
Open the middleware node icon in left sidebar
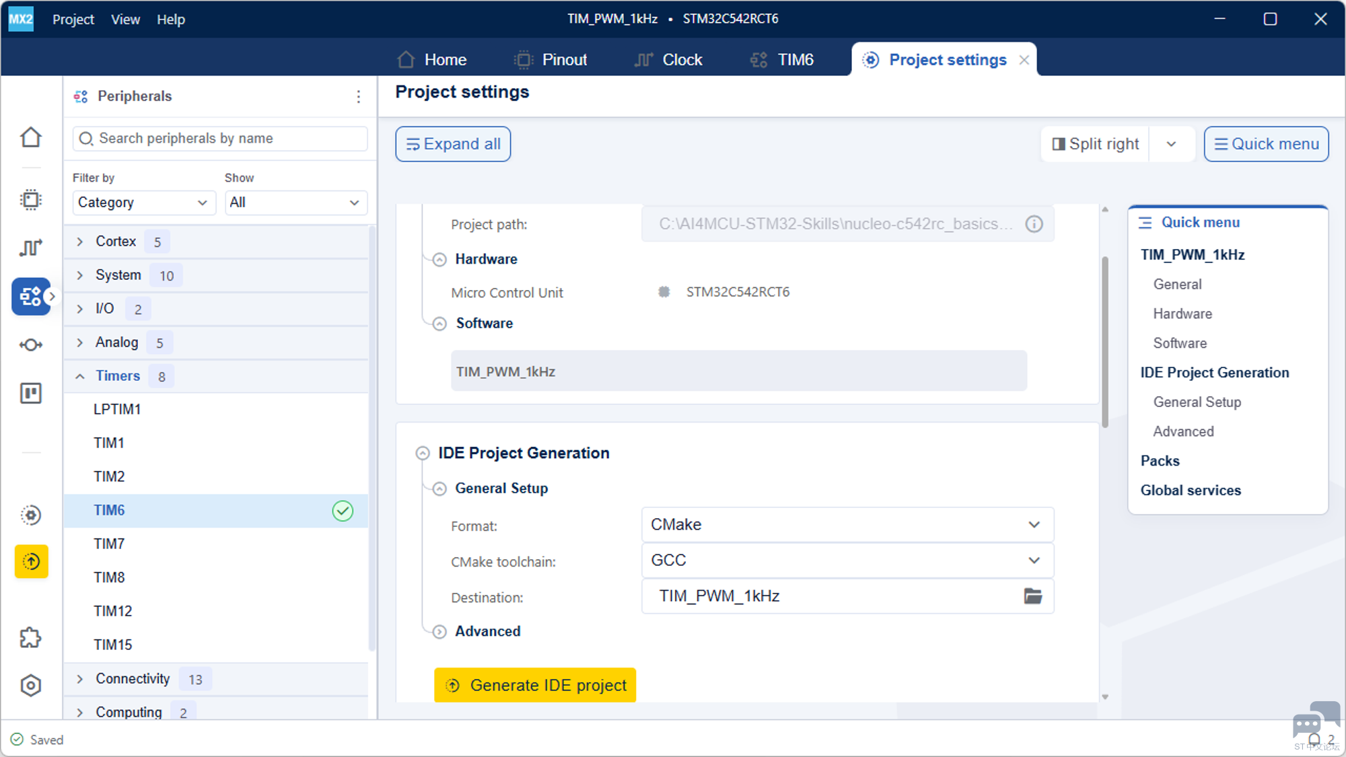pos(31,345)
